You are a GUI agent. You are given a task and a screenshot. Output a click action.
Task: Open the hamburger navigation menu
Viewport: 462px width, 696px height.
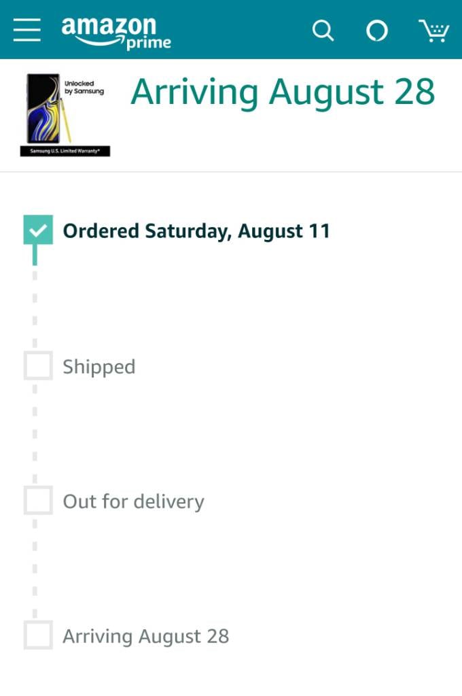[27, 30]
